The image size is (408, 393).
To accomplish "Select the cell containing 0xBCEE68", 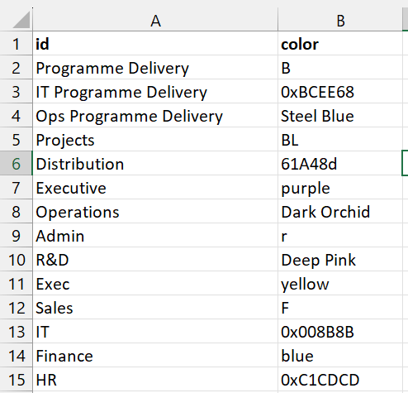I will coord(340,91).
